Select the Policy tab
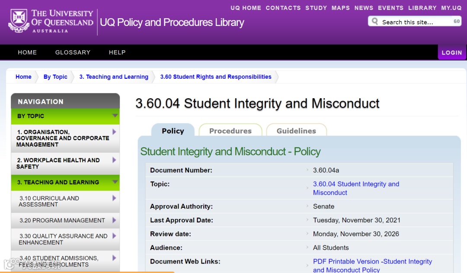467x273 pixels. click(x=173, y=131)
